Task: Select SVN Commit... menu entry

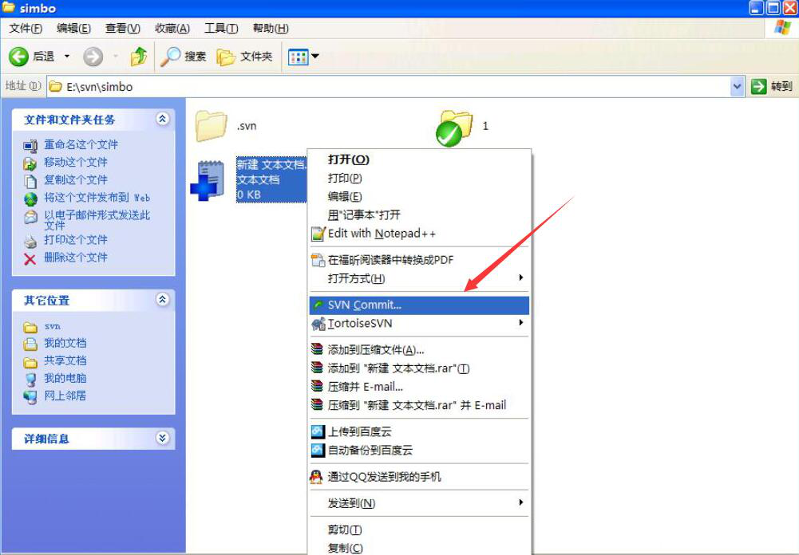Action: (419, 305)
